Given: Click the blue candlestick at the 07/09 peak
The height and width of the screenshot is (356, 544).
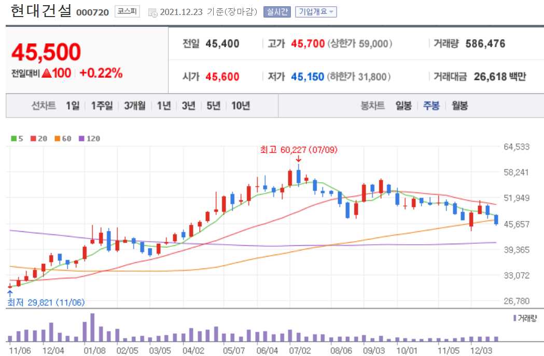Looking at the screenshot, I should pyautogui.click(x=298, y=176).
